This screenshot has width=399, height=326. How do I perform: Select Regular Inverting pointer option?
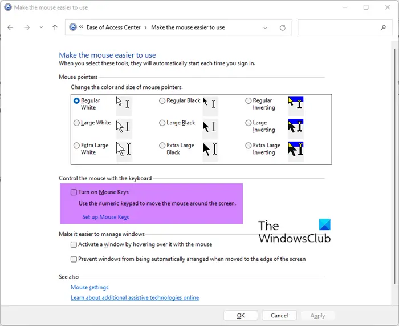[249, 100]
